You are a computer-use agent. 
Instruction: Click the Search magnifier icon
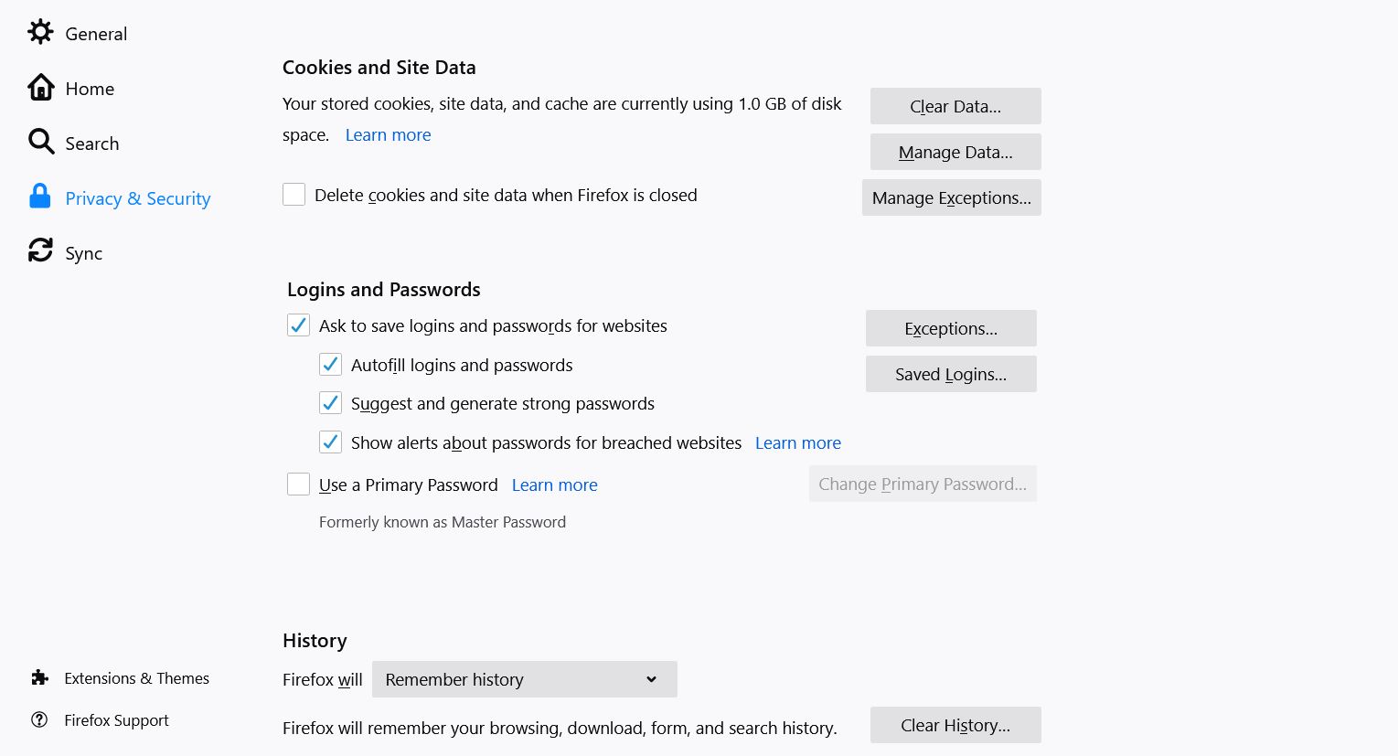click(x=40, y=142)
